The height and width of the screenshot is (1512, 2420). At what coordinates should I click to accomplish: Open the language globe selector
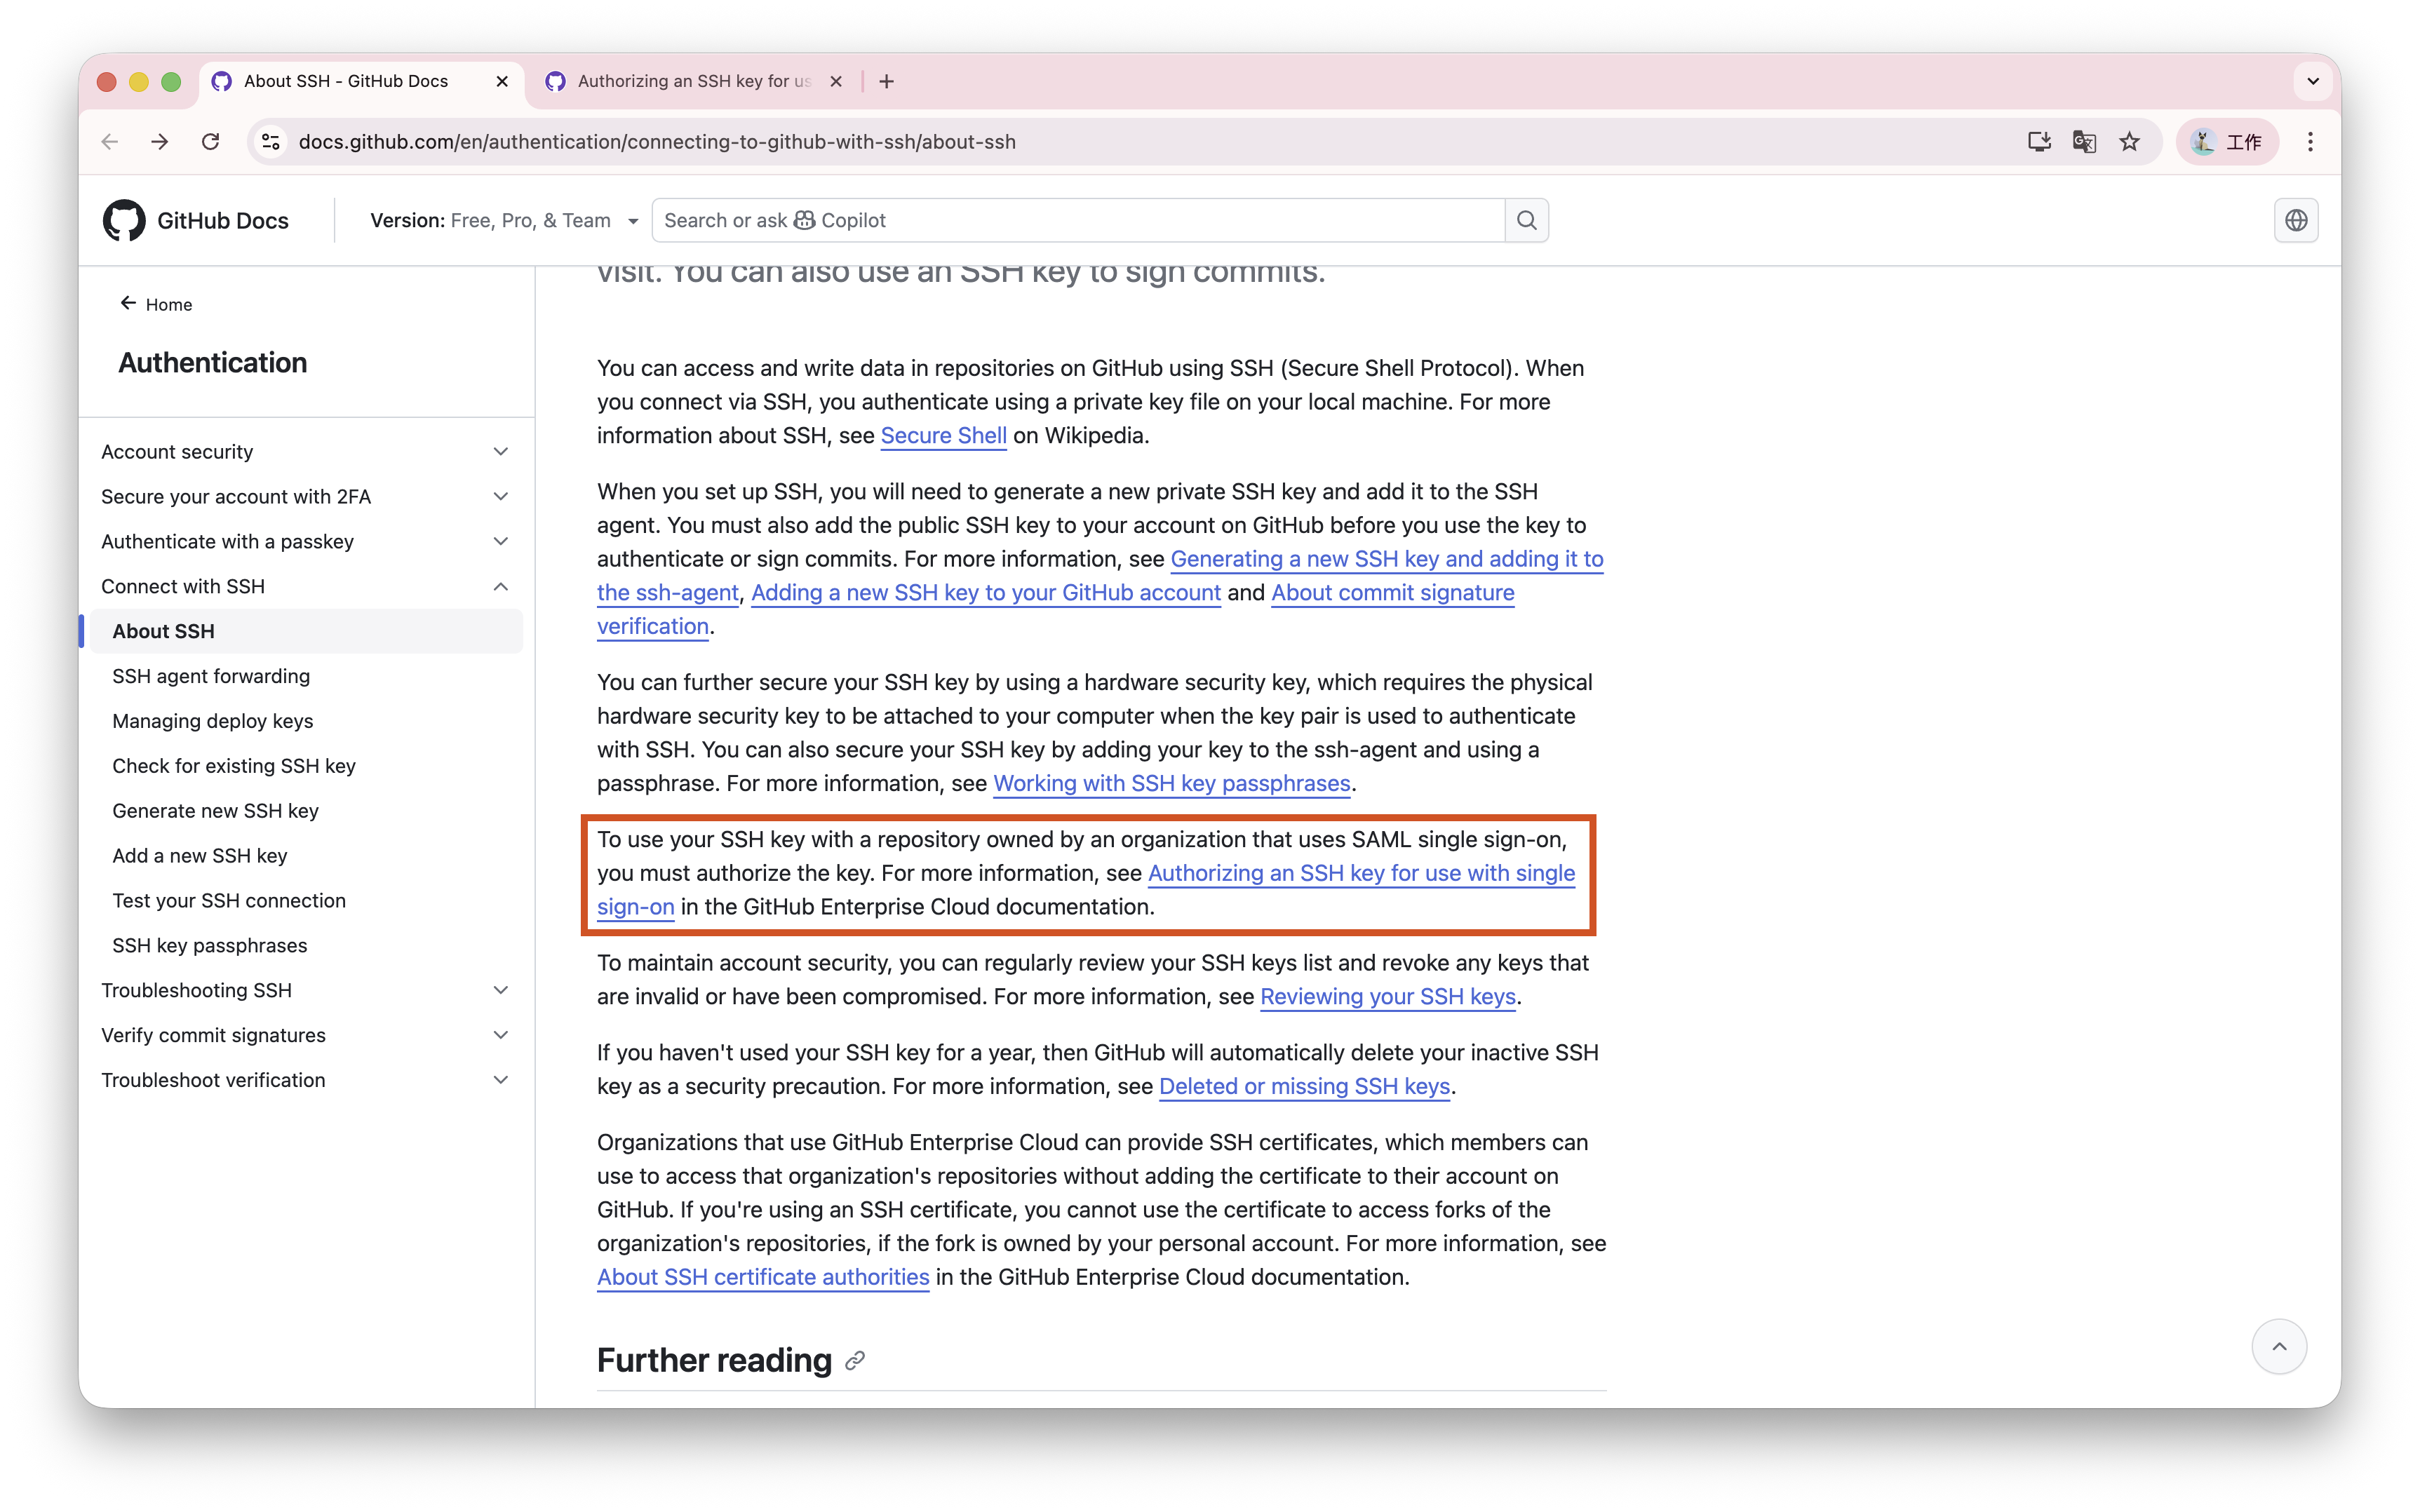click(2295, 220)
